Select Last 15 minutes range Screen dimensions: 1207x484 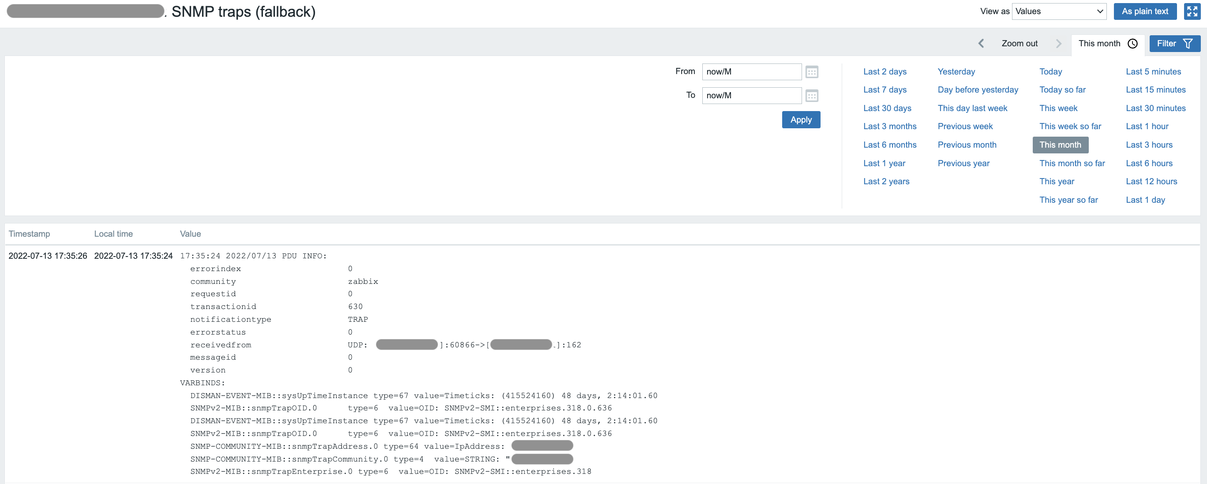coord(1155,90)
